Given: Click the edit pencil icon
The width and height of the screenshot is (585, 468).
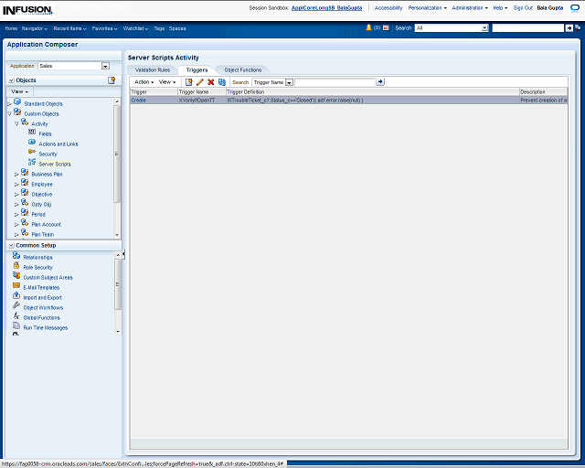Looking at the screenshot, I should 200,82.
